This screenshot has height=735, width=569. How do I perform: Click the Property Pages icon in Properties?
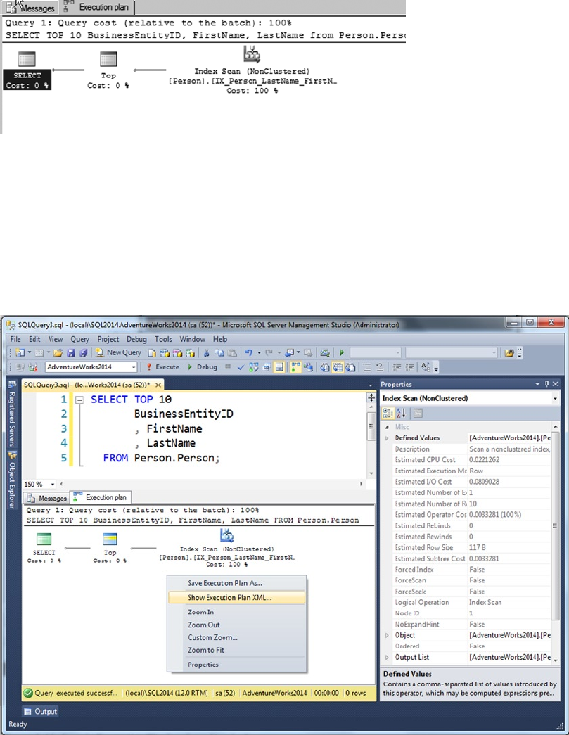point(418,414)
